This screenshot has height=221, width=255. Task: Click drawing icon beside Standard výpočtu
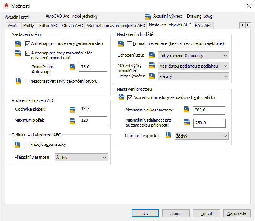[169, 135]
